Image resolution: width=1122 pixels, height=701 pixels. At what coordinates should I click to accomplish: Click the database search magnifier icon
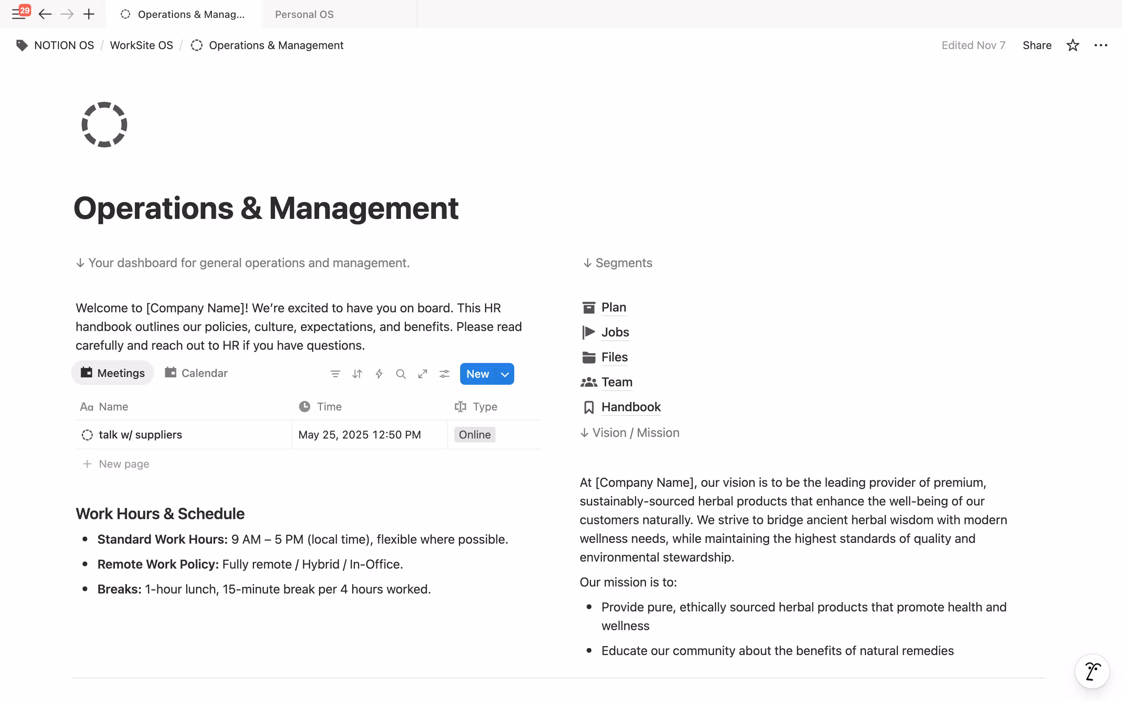(x=400, y=374)
